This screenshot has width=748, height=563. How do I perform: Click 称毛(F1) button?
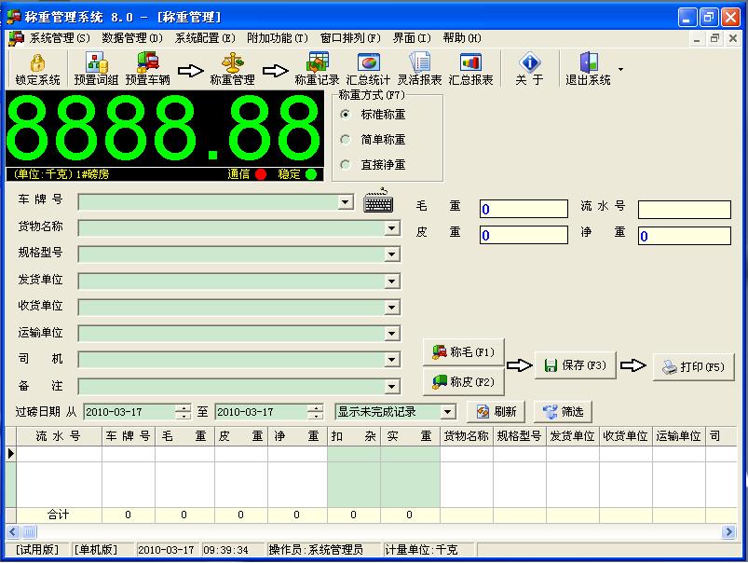[x=464, y=352]
